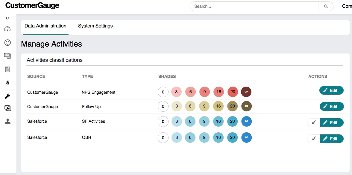
Task: Open the envelope mail icon in sidebar
Action: 7,56
